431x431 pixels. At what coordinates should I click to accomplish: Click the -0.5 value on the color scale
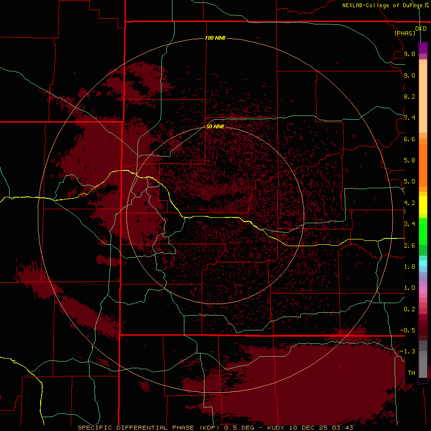click(x=408, y=330)
